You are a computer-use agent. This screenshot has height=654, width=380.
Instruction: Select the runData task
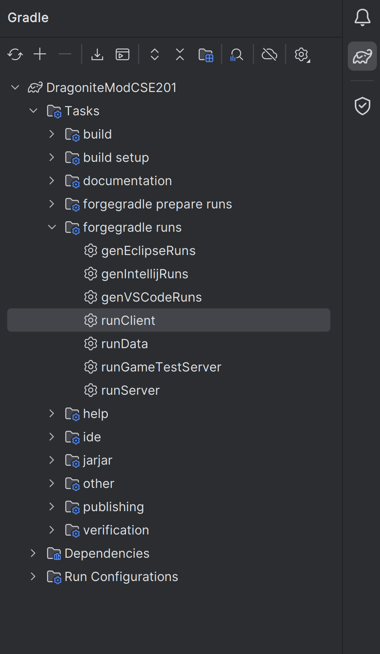124,344
